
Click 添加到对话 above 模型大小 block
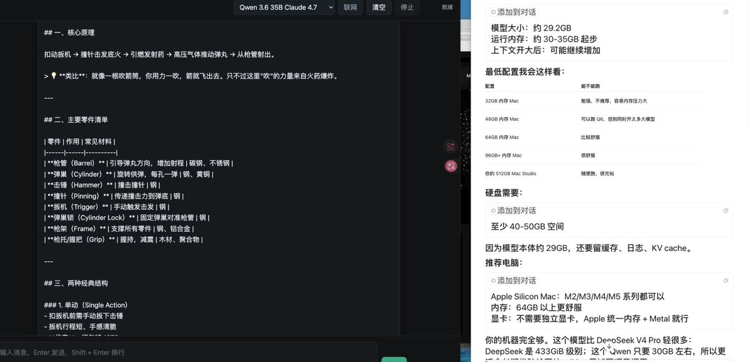[x=514, y=12]
